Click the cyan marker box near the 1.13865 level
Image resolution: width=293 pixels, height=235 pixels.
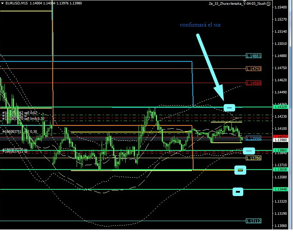tap(249, 150)
